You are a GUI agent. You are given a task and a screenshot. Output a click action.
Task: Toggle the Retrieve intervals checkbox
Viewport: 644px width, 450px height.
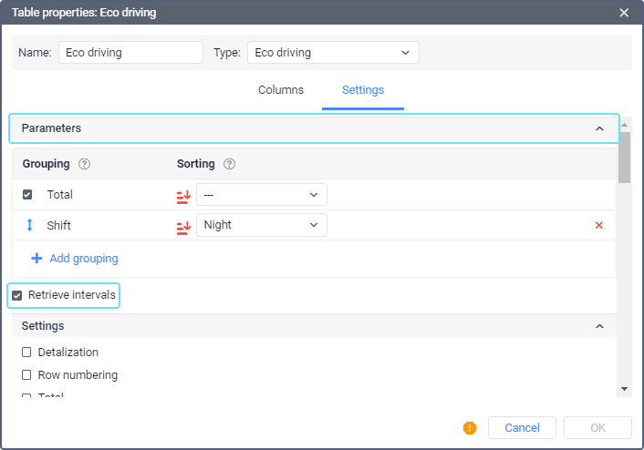(17, 295)
